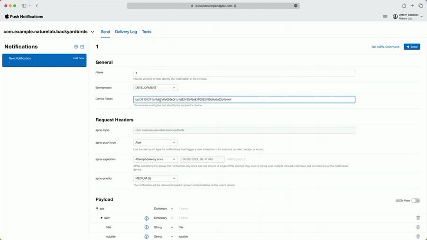Show the Safari tab overview
Screen dimensions: 427x240
(421, 6)
